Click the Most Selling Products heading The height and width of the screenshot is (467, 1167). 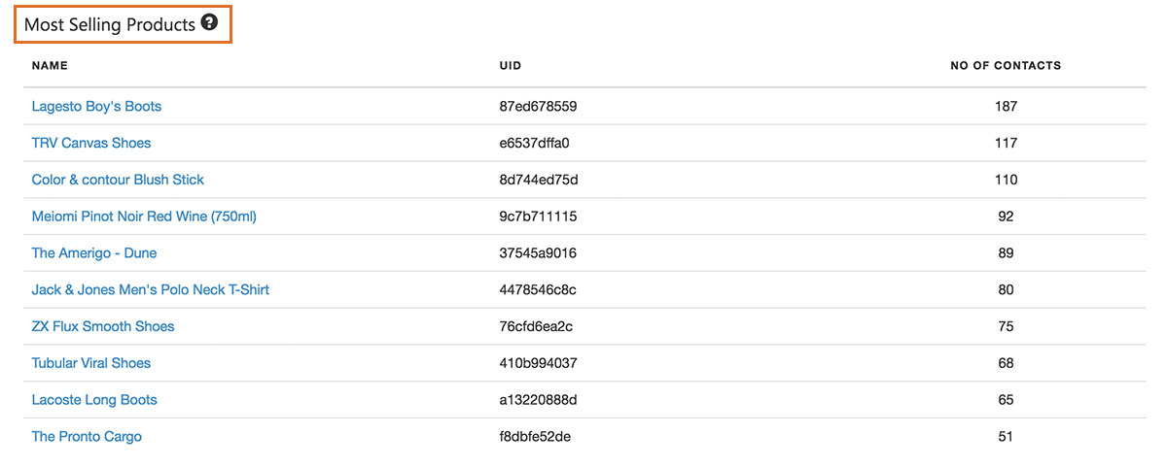pos(110,25)
